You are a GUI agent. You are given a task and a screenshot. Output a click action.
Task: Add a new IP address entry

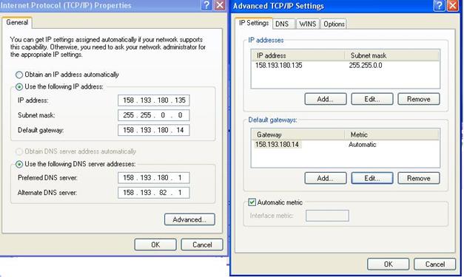click(x=326, y=99)
